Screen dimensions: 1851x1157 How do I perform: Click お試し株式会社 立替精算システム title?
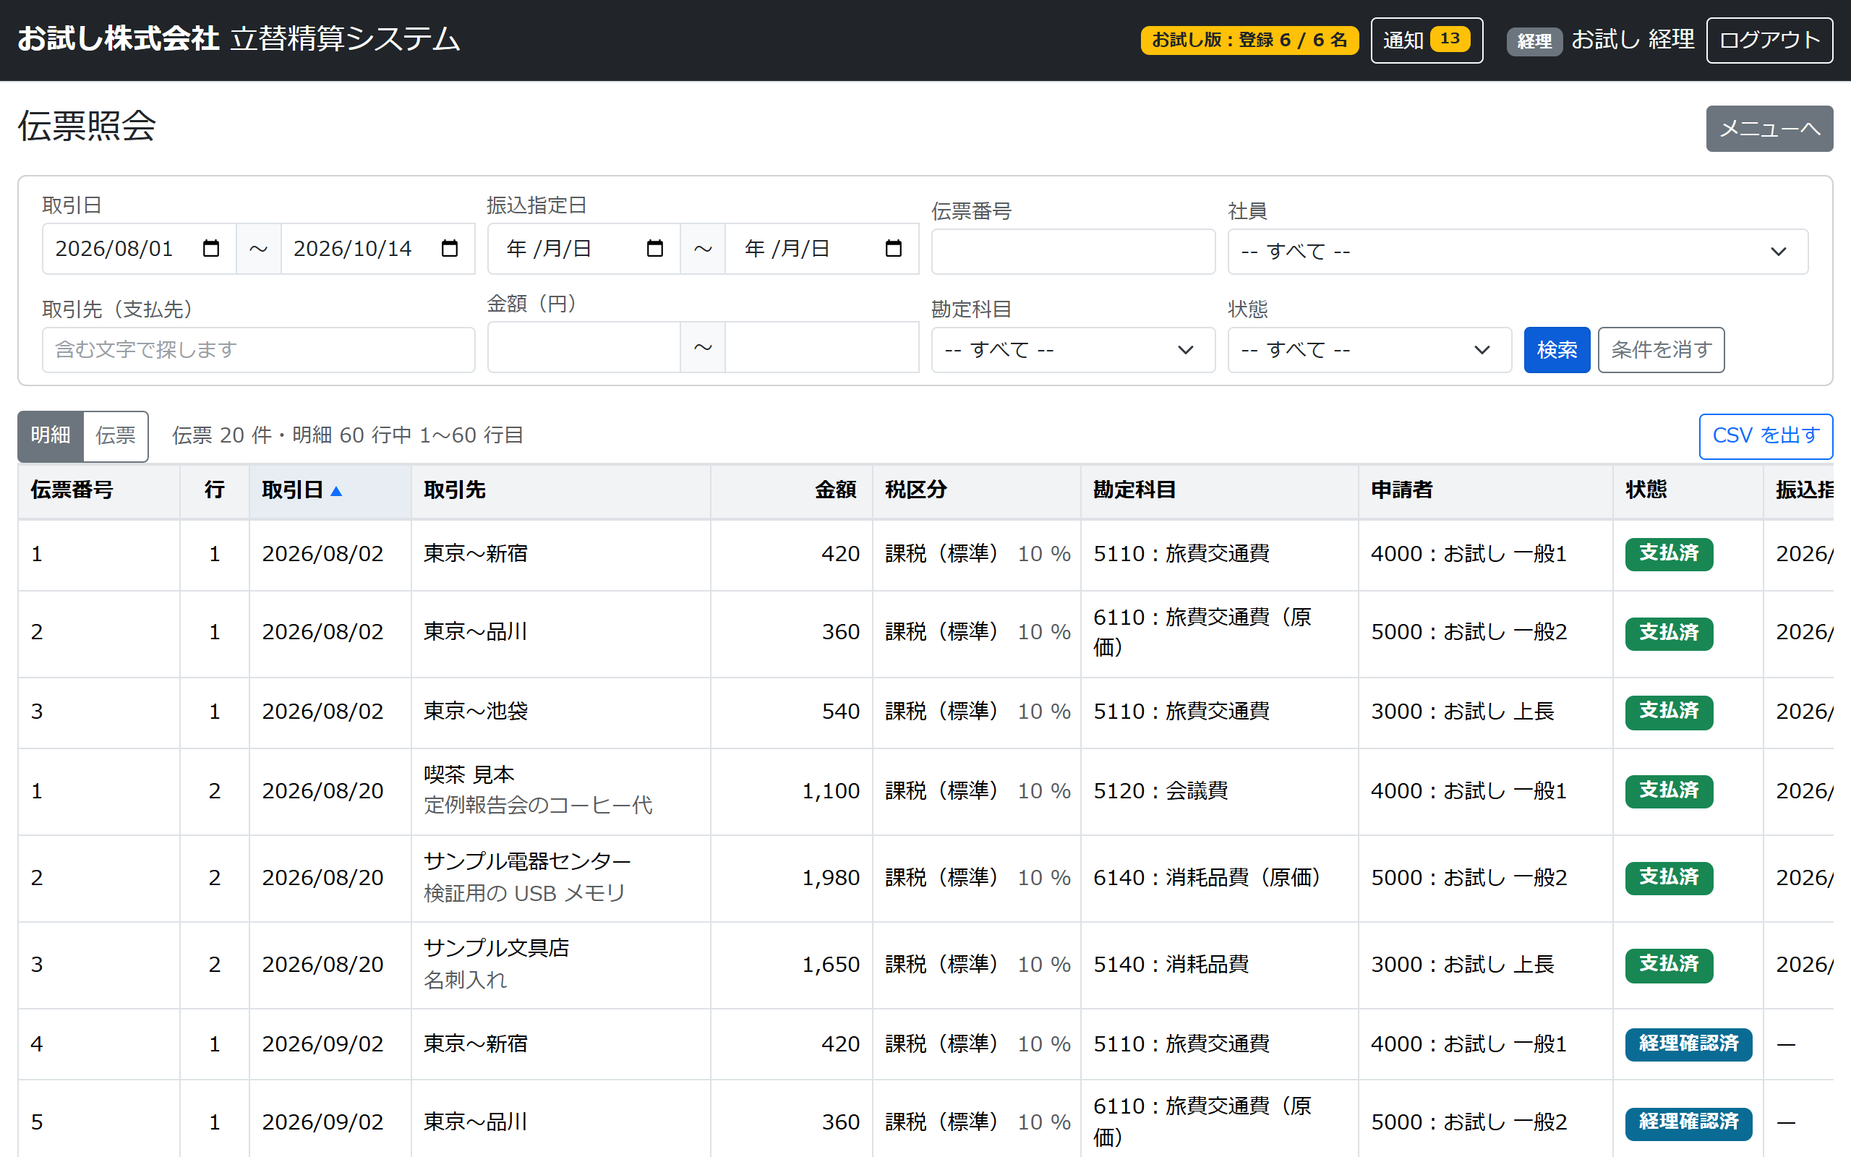(x=239, y=39)
